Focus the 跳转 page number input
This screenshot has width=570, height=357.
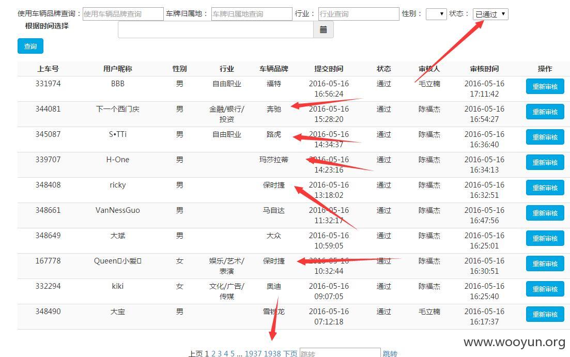pyautogui.click(x=340, y=353)
